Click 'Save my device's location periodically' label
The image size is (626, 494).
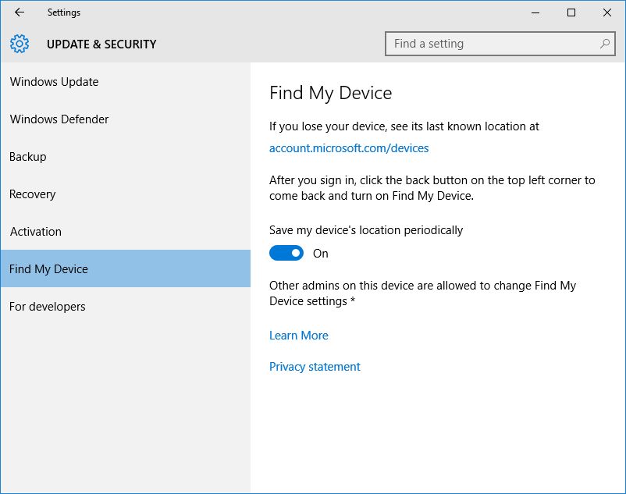[366, 230]
